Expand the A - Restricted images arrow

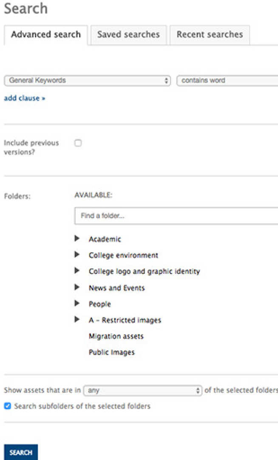point(77,319)
